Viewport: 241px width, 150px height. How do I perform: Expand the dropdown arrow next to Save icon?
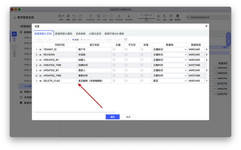tap(63, 16)
